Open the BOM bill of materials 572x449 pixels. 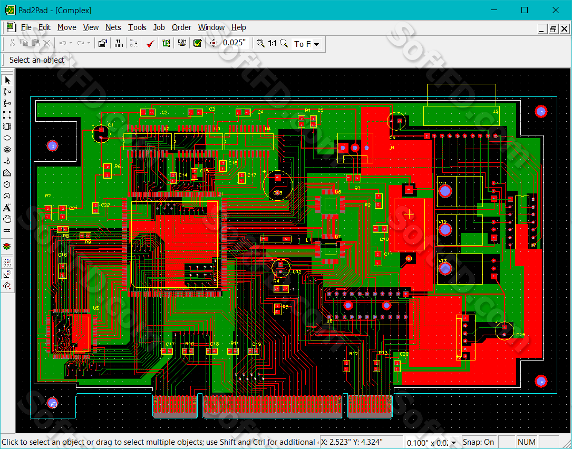click(182, 43)
